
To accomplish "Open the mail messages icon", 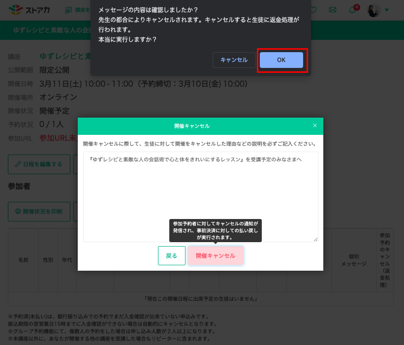I will pos(333,10).
